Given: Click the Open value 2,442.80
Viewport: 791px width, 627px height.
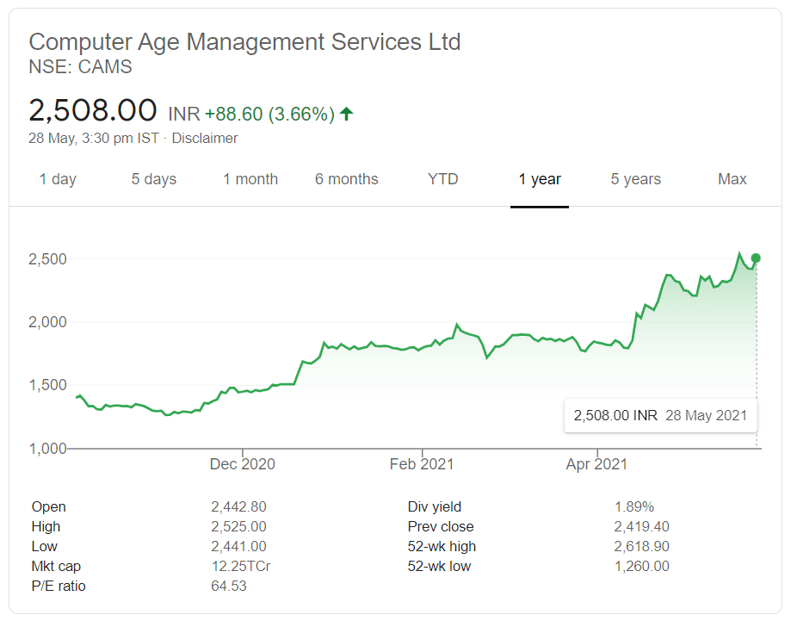Looking at the screenshot, I should [238, 506].
